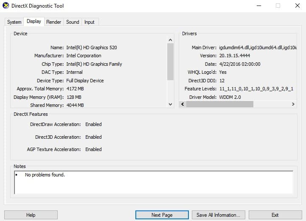Click the 'Intel Corporation' manufacturer value
306x221 pixels.
[84, 56]
